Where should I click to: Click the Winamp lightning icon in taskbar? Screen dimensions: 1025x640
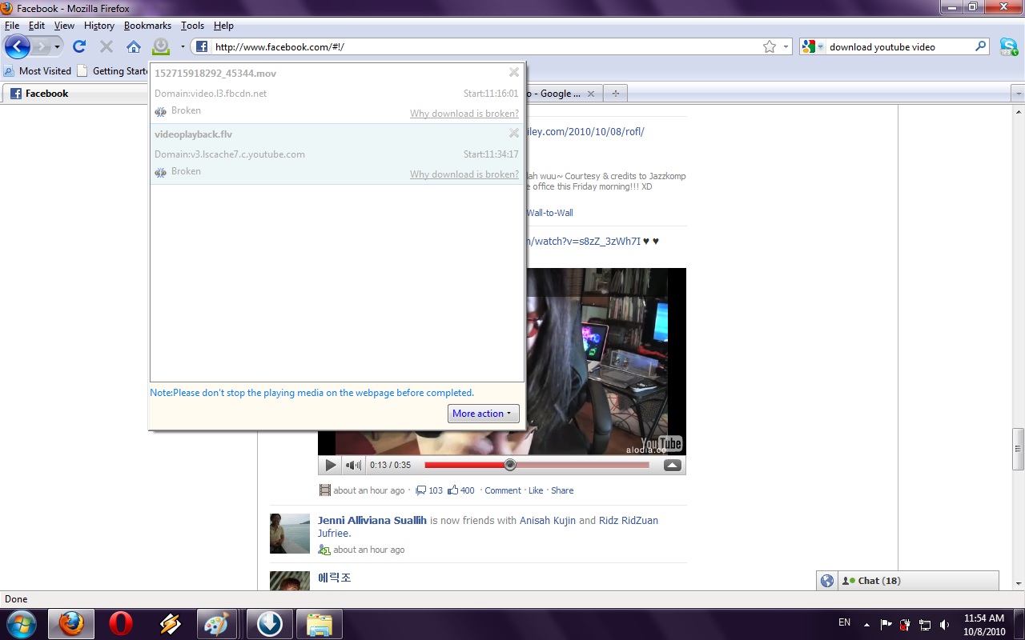[x=170, y=624]
